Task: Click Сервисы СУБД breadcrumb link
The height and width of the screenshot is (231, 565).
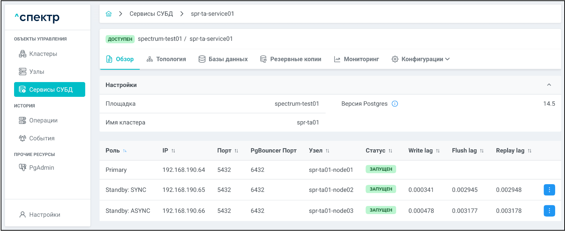Action: tap(151, 14)
